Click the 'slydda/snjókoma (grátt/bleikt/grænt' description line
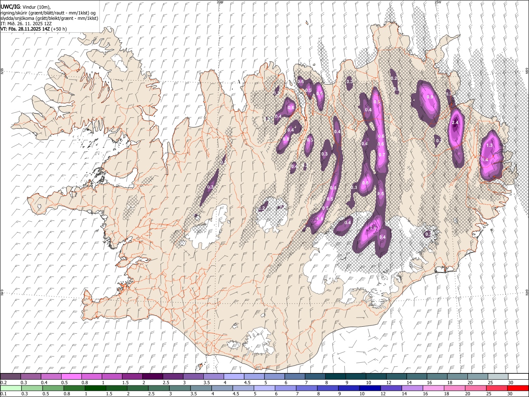 tap(49, 18)
